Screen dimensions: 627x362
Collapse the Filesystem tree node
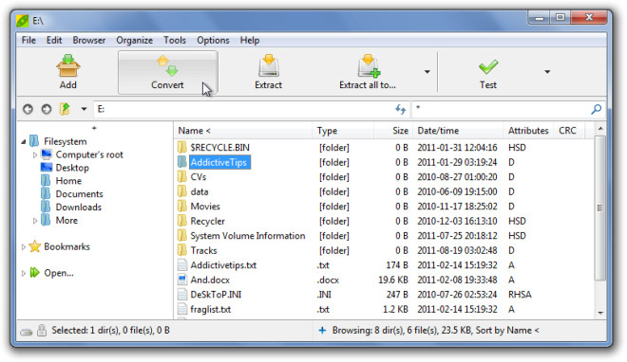[23, 141]
